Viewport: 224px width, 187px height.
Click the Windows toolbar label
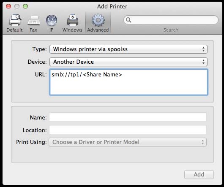click(x=72, y=30)
